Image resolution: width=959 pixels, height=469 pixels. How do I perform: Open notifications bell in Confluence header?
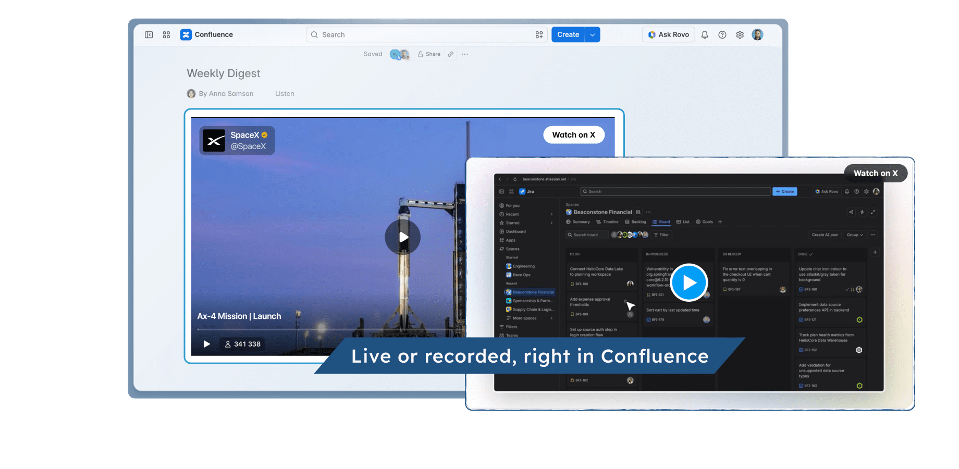(705, 35)
